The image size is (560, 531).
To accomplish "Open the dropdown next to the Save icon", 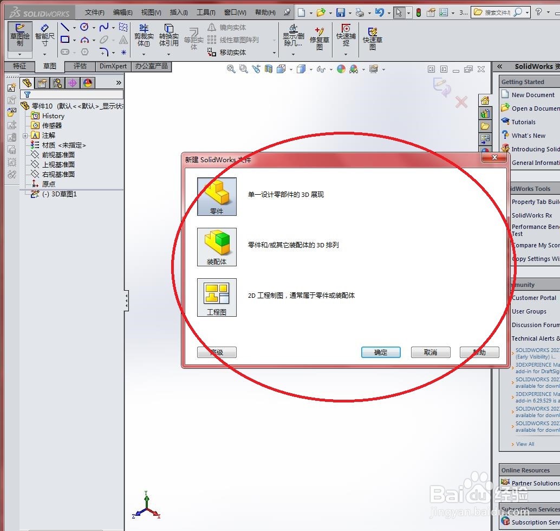I will pyautogui.click(x=350, y=13).
